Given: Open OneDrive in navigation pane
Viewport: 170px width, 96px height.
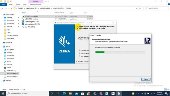Looking at the screenshot, I should pos(8,43).
